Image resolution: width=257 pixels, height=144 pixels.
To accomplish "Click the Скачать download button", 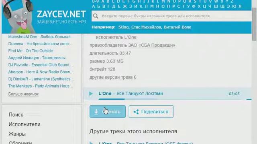I will (108, 112).
